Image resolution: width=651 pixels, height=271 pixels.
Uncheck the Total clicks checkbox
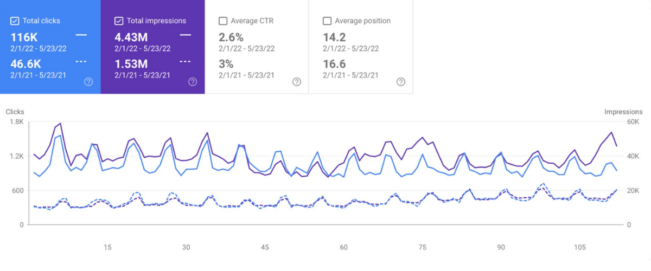pos(15,21)
